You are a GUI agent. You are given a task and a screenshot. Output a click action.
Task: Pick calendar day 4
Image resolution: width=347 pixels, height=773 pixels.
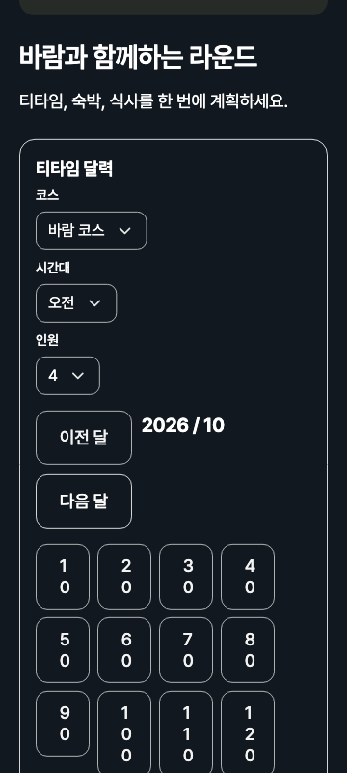pos(248,577)
